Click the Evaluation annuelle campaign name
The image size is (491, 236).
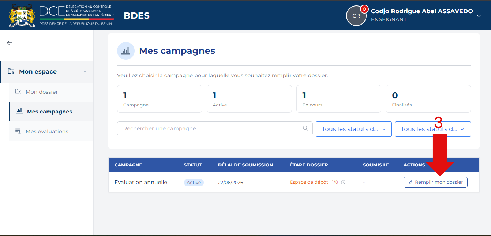click(141, 182)
